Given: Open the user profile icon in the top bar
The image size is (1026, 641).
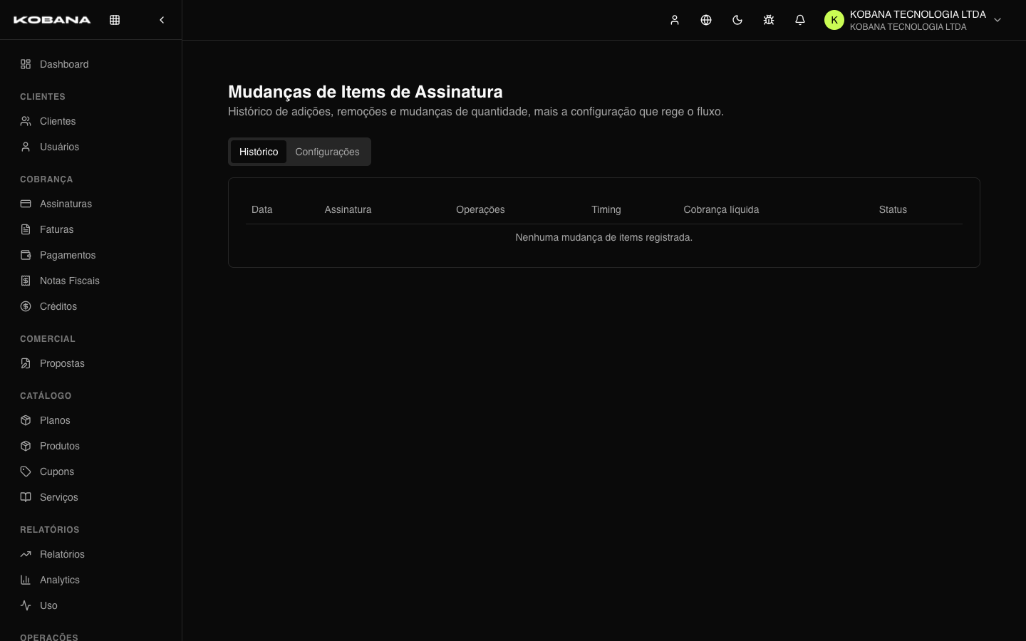Looking at the screenshot, I should [675, 20].
